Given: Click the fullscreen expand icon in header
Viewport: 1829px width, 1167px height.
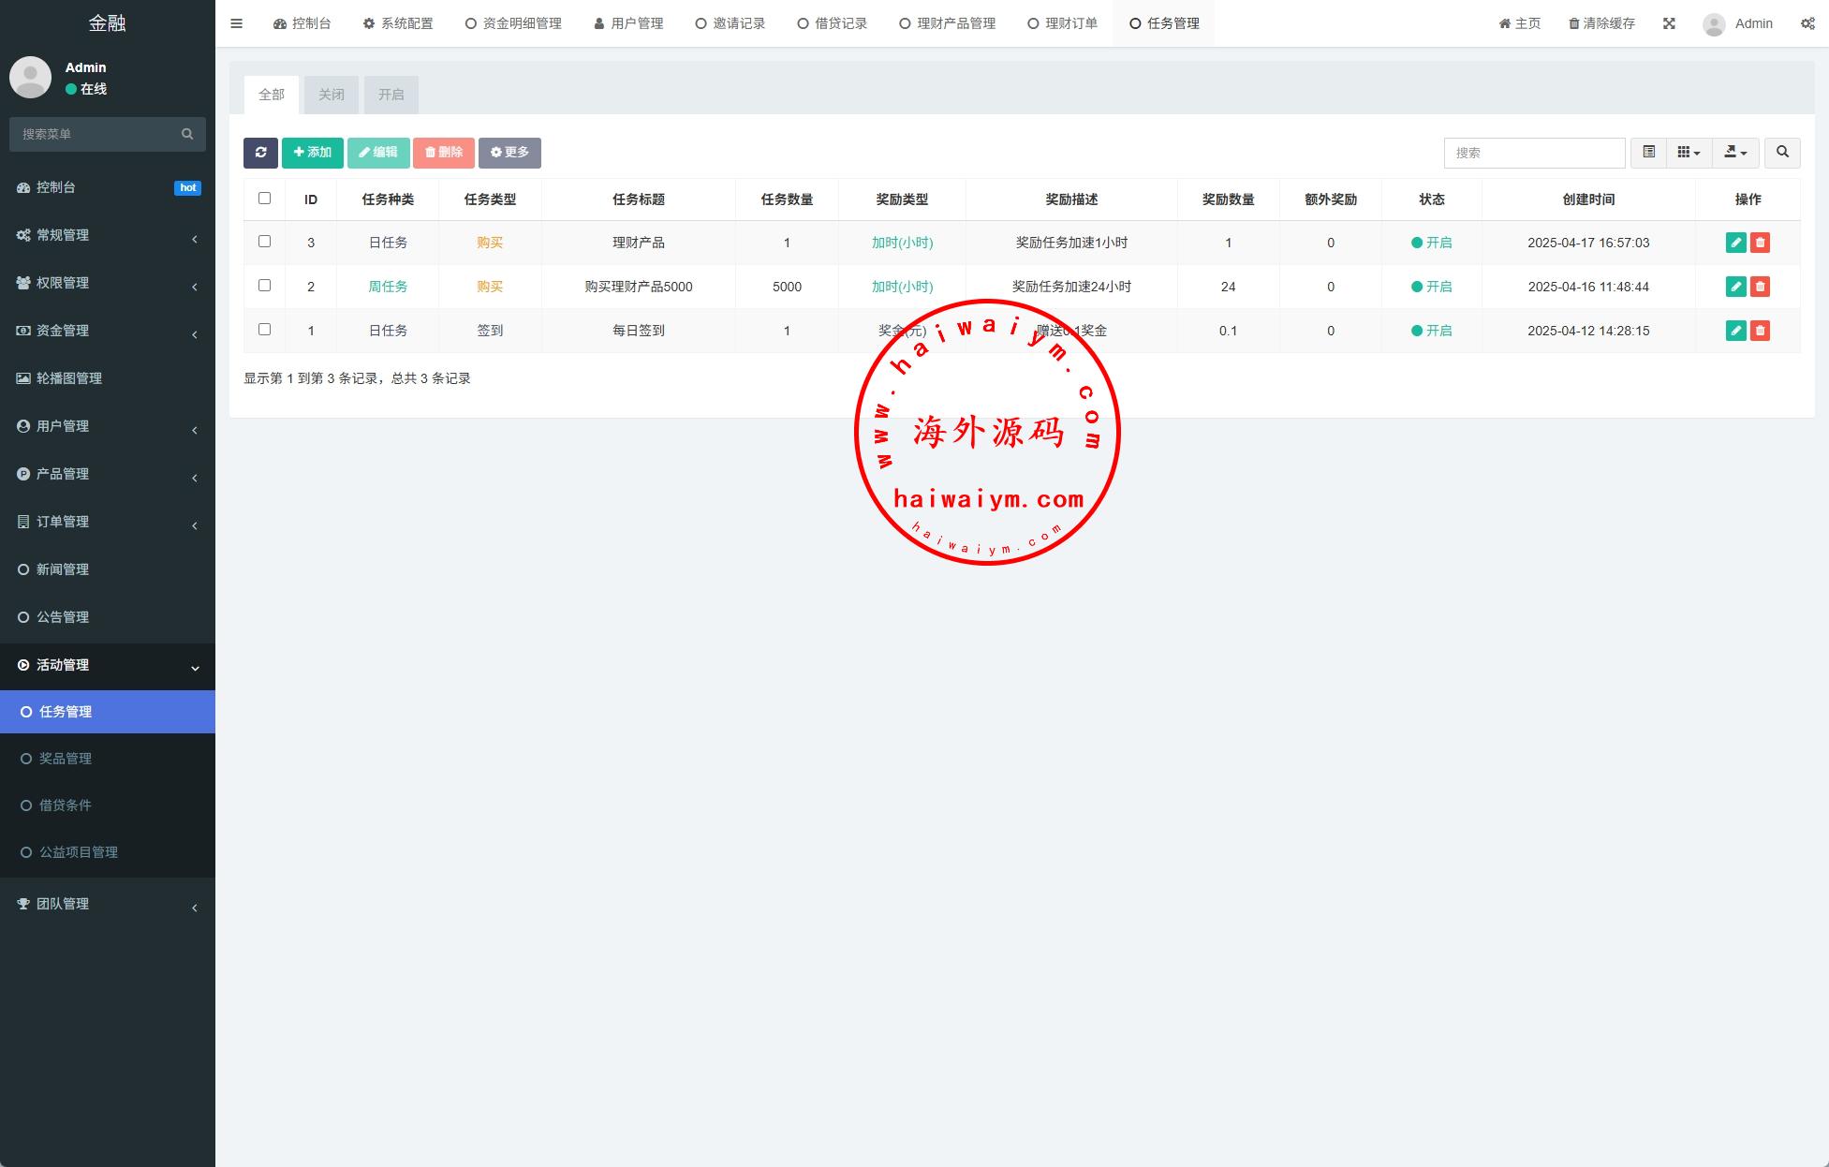Looking at the screenshot, I should tap(1669, 23).
